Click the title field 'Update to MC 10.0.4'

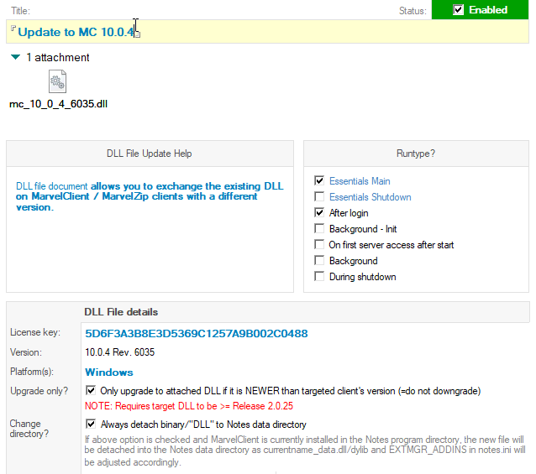tap(267, 31)
